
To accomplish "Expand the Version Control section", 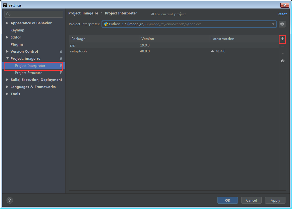I will (x=7, y=51).
